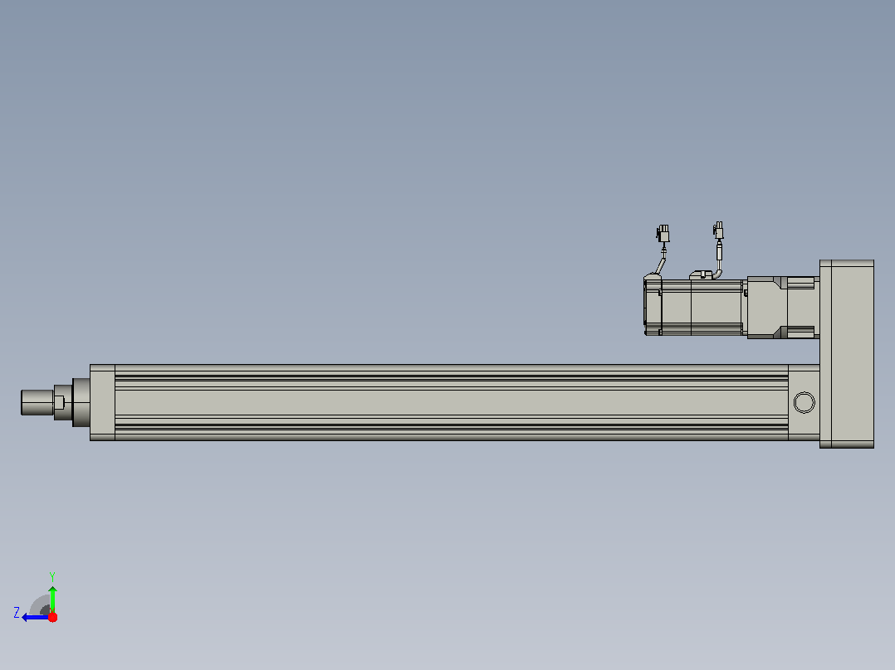Select the tall belt housing on the right

(x=847, y=354)
